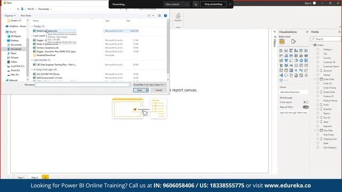Viewport: 342px width, 192px height.
Task: Expand the Order Date hierarchy
Action: [315, 79]
